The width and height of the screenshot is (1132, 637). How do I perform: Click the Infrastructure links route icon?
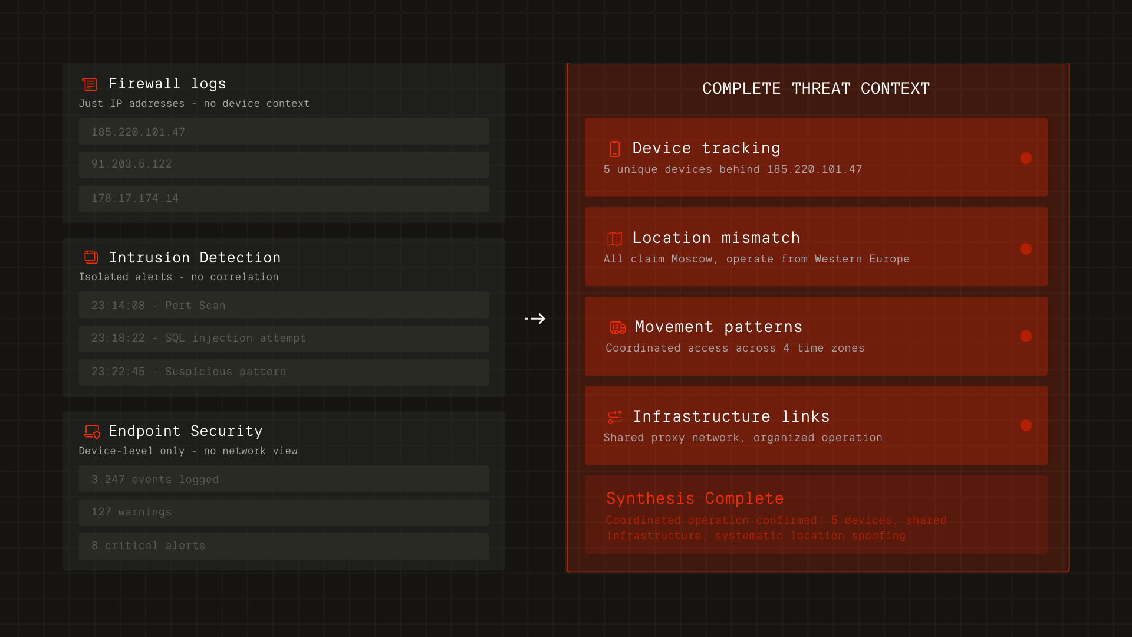coord(615,417)
